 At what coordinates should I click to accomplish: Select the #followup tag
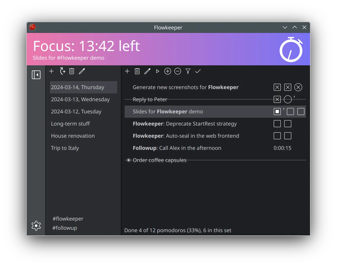(x=65, y=228)
